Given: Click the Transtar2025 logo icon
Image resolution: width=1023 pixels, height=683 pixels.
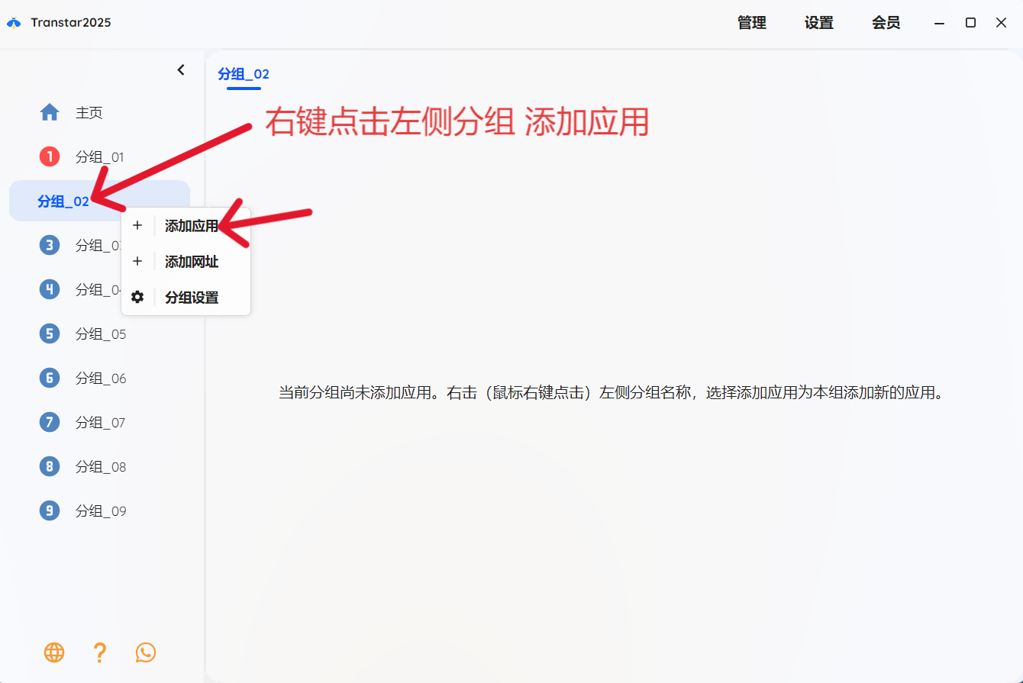Looking at the screenshot, I should pyautogui.click(x=14, y=23).
